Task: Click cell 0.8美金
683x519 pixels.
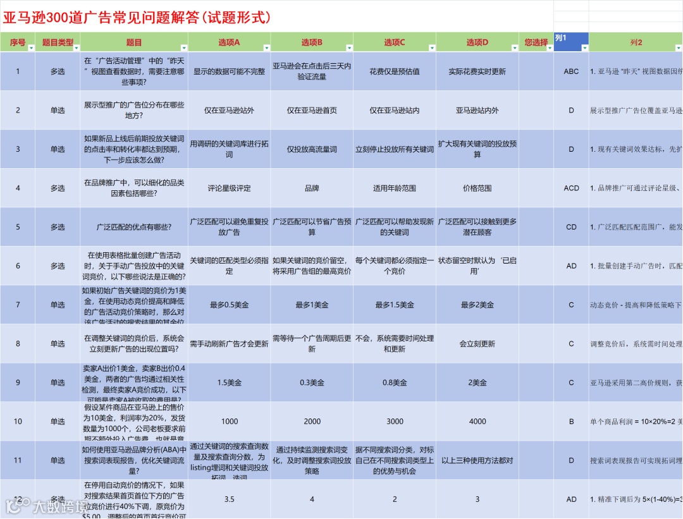Action: (394, 382)
